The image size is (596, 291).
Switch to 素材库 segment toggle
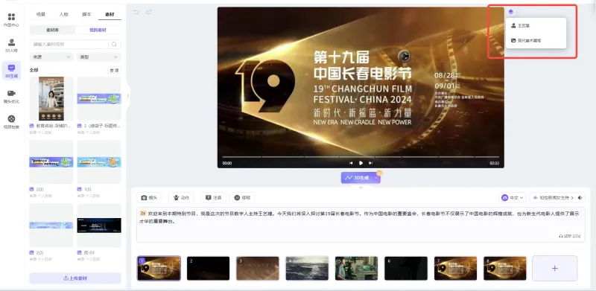tap(52, 30)
